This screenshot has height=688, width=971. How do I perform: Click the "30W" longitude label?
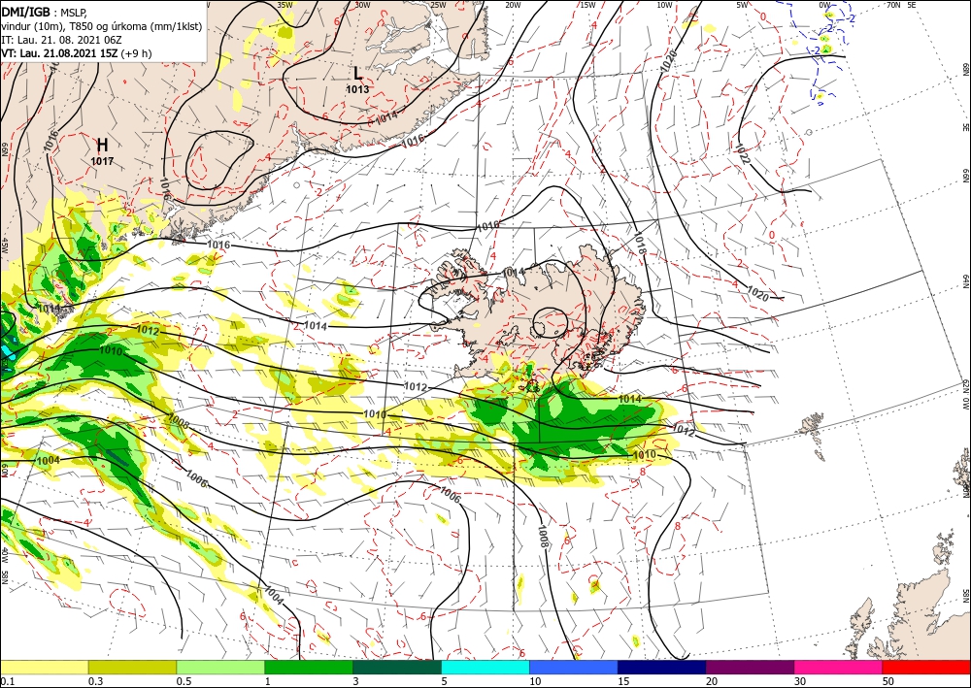pos(362,4)
